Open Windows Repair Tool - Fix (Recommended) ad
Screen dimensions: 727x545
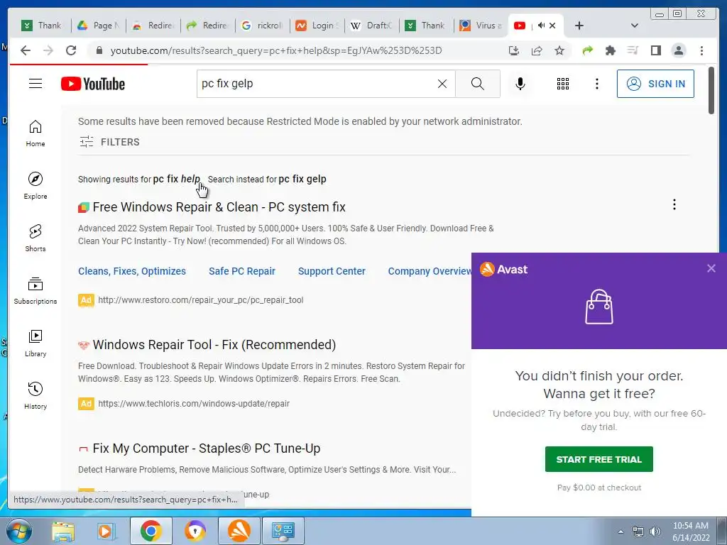click(x=214, y=345)
